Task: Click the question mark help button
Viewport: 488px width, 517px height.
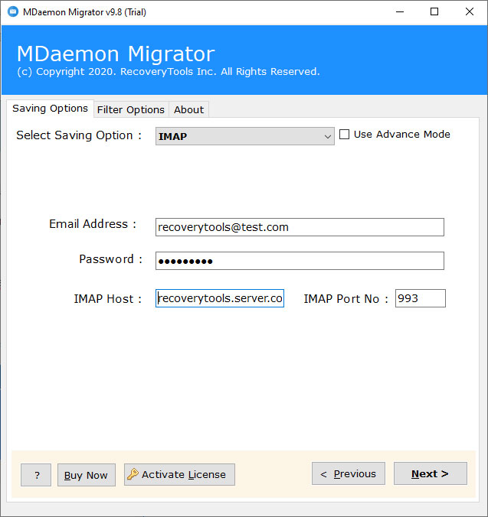Action: (x=36, y=475)
